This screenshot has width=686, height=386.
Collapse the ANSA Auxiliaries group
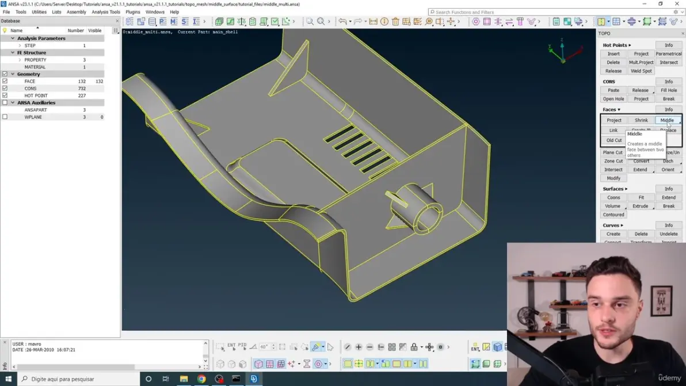(x=13, y=103)
